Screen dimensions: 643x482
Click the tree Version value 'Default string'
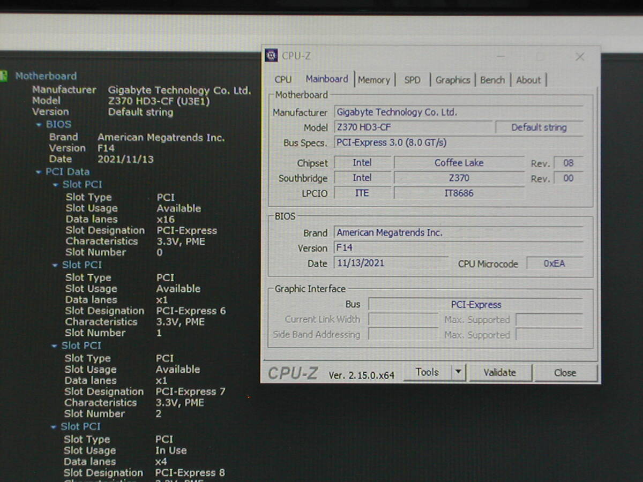pos(140,112)
